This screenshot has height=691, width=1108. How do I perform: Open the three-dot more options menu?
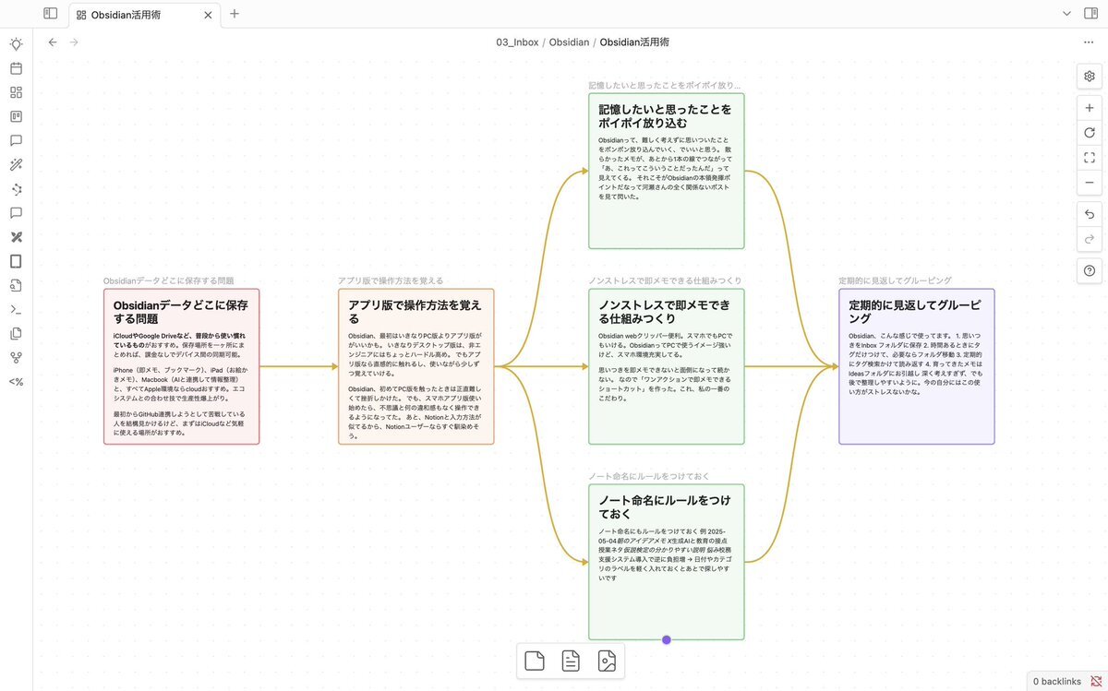point(1089,42)
